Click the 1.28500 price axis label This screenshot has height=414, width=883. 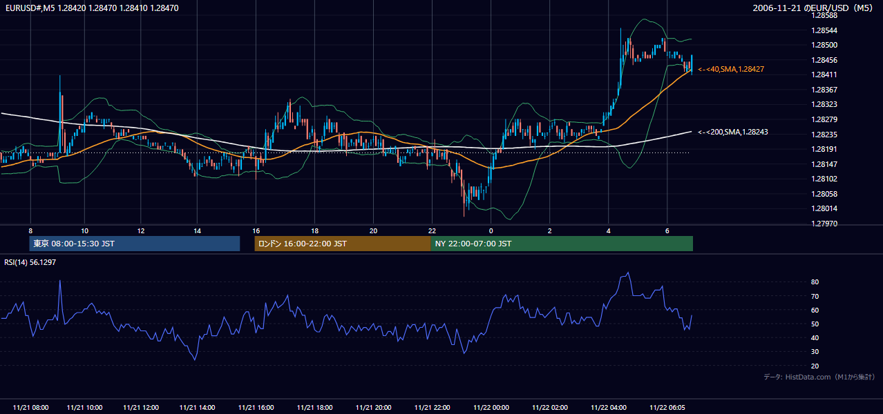point(824,45)
